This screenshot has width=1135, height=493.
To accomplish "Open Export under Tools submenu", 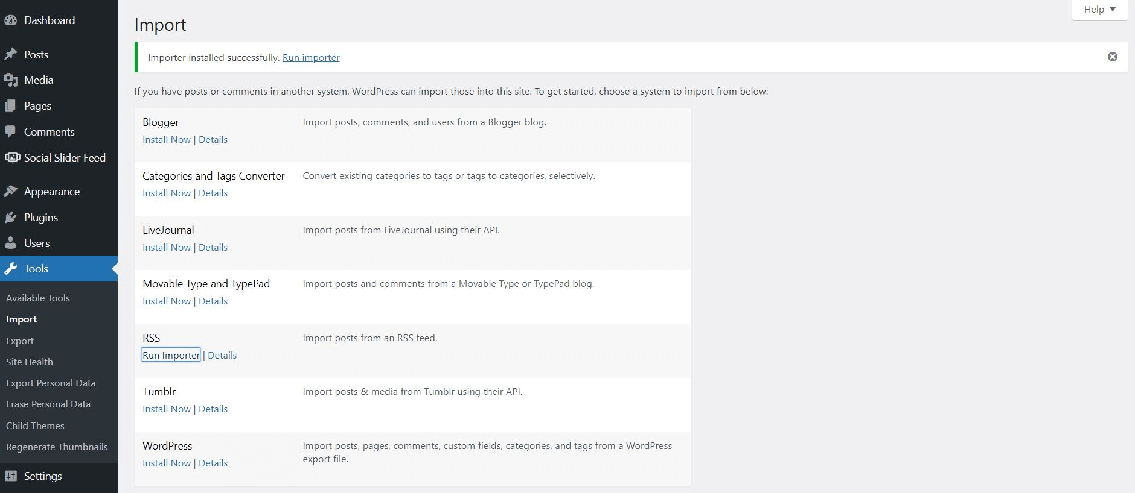I will coord(20,341).
